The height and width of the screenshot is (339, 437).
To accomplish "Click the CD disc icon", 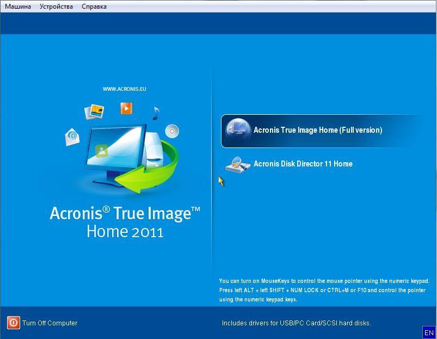I will (x=172, y=131).
